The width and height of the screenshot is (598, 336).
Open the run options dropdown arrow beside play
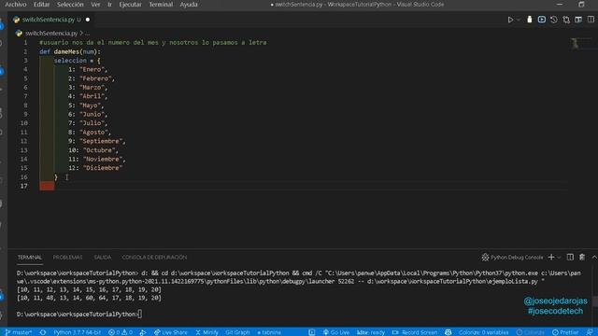click(519, 20)
